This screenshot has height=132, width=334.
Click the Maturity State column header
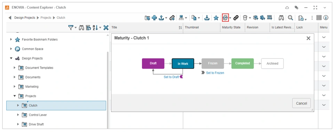tap(231, 27)
